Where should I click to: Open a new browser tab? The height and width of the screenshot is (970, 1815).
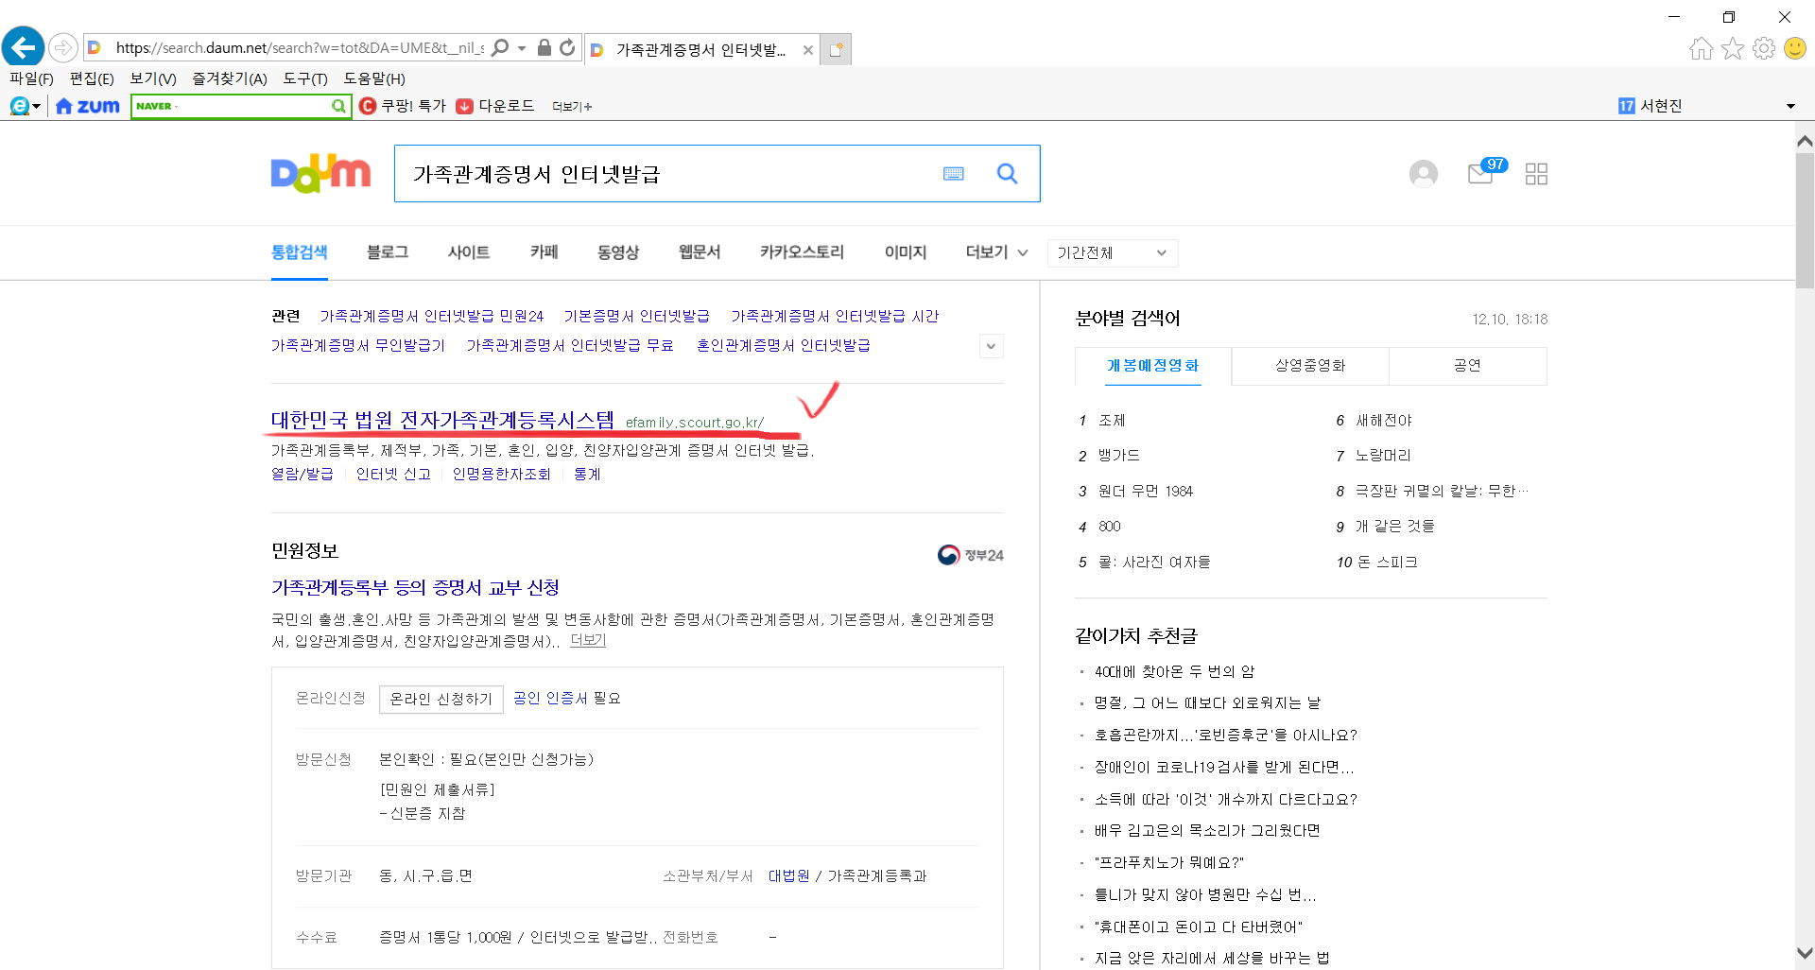click(836, 49)
